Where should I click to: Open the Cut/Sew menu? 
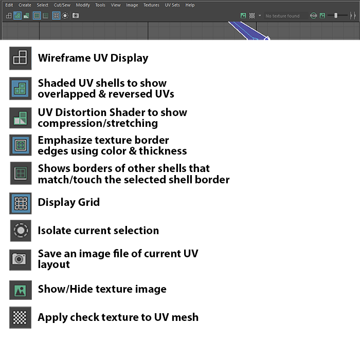point(62,5)
